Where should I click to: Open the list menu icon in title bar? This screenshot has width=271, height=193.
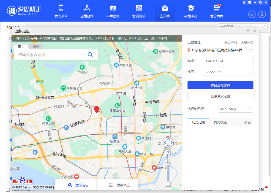pos(250,2)
